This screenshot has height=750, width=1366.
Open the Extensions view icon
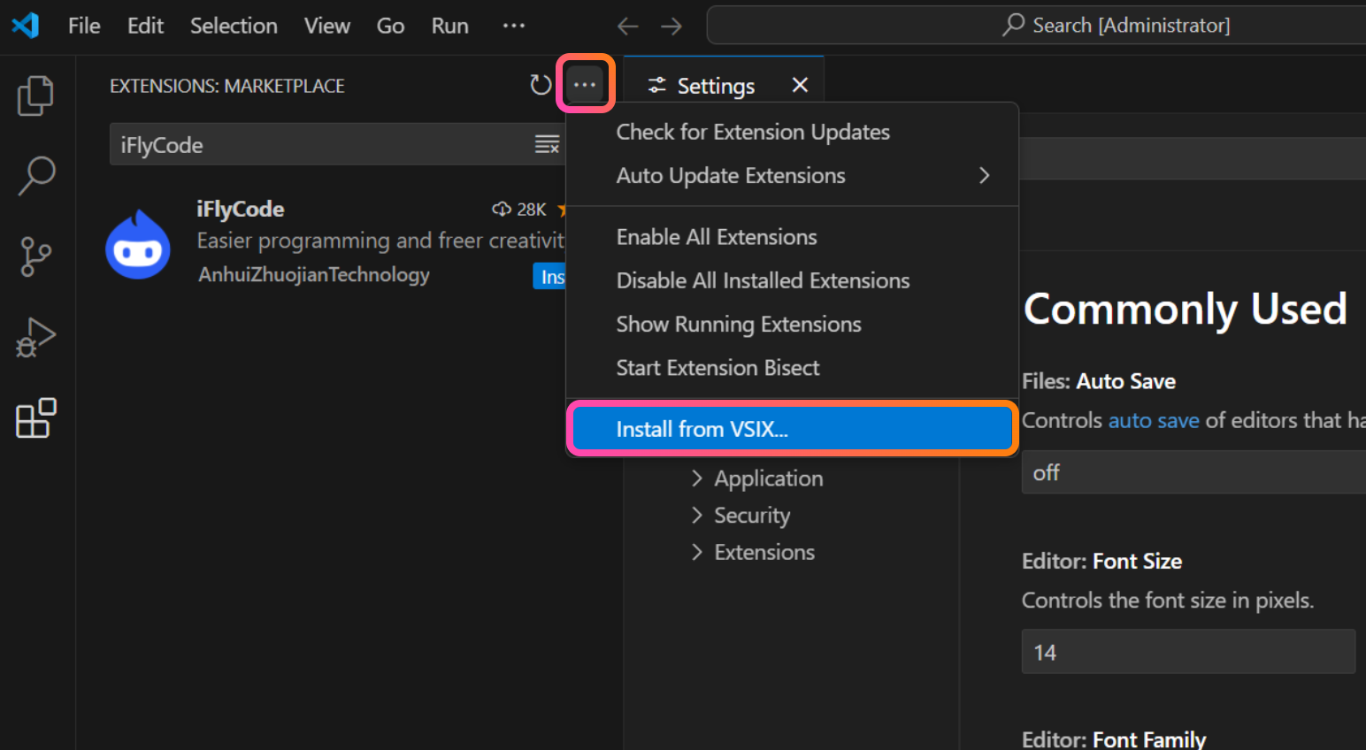35,418
